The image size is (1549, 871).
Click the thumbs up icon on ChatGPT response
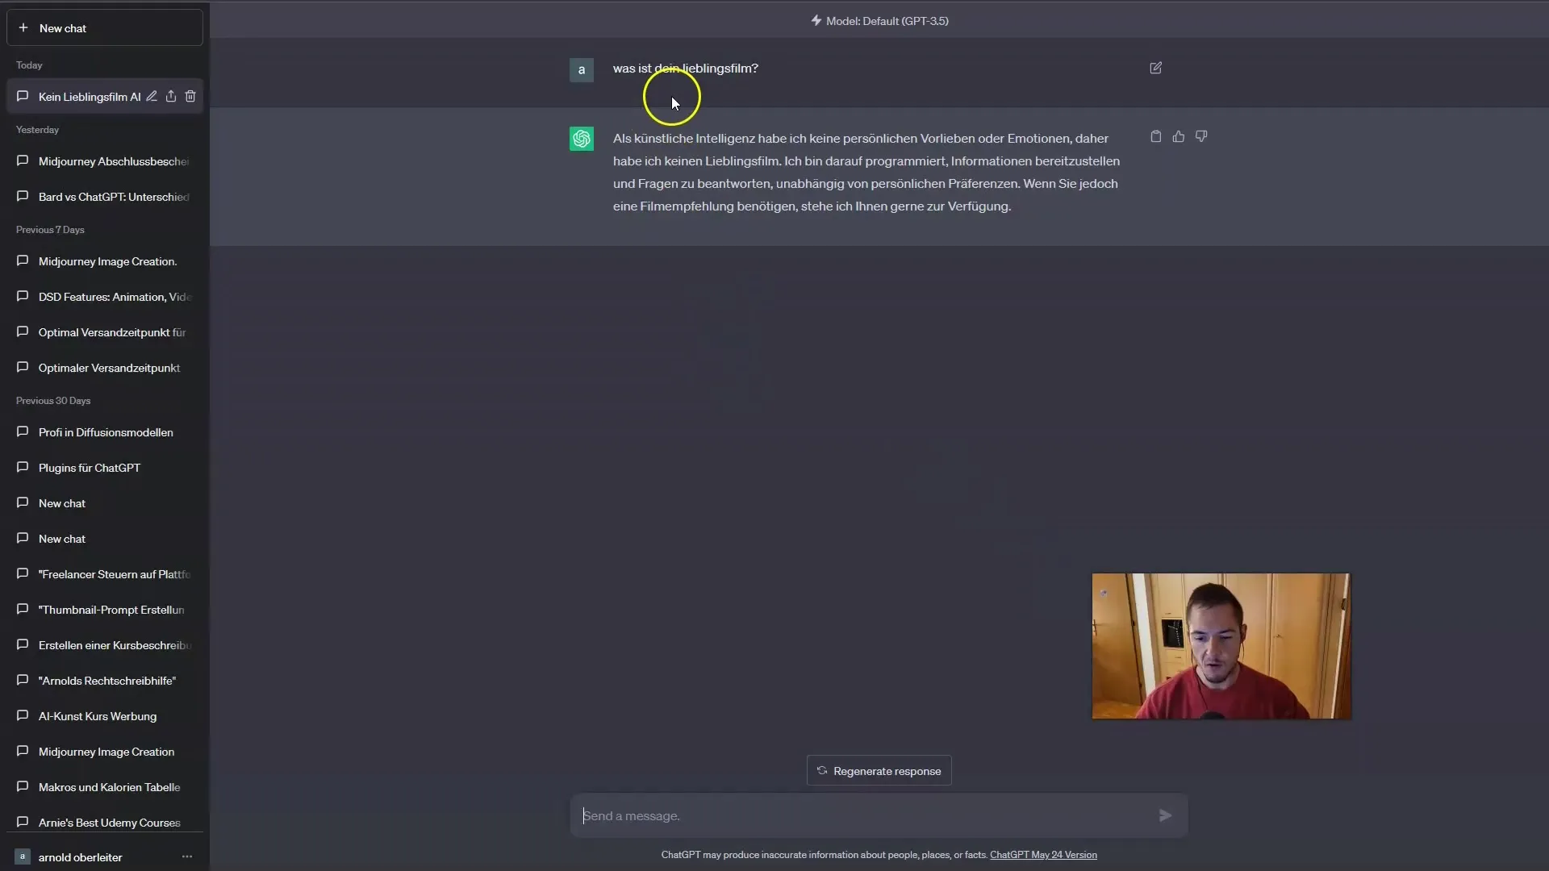(x=1179, y=136)
